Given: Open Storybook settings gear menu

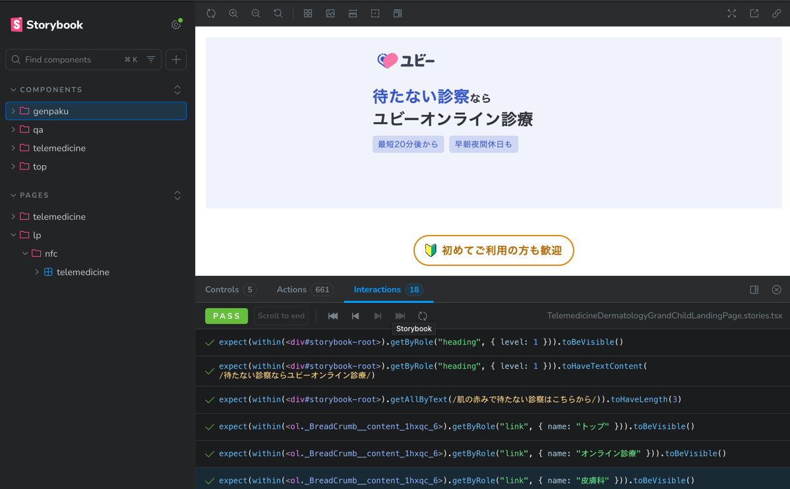Looking at the screenshot, I should coord(176,24).
